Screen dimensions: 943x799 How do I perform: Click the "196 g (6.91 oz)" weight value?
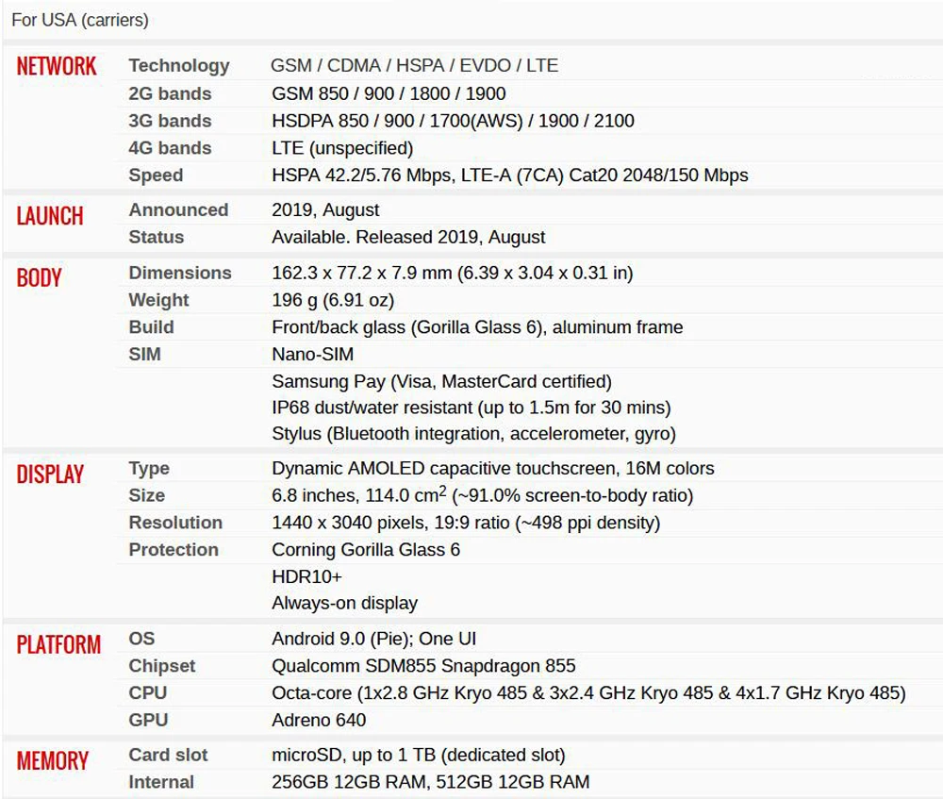point(333,301)
